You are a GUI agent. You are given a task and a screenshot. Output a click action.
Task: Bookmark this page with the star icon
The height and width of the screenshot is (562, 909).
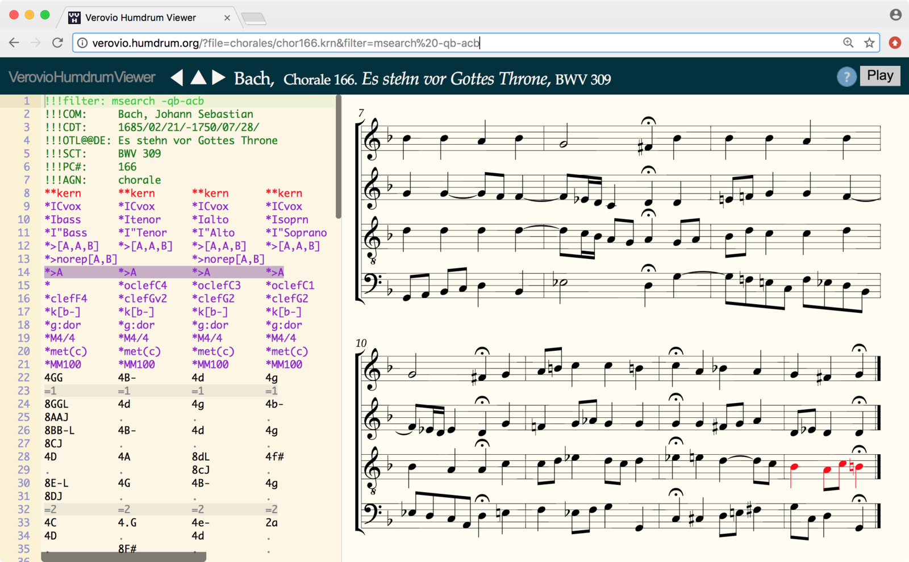(x=869, y=43)
